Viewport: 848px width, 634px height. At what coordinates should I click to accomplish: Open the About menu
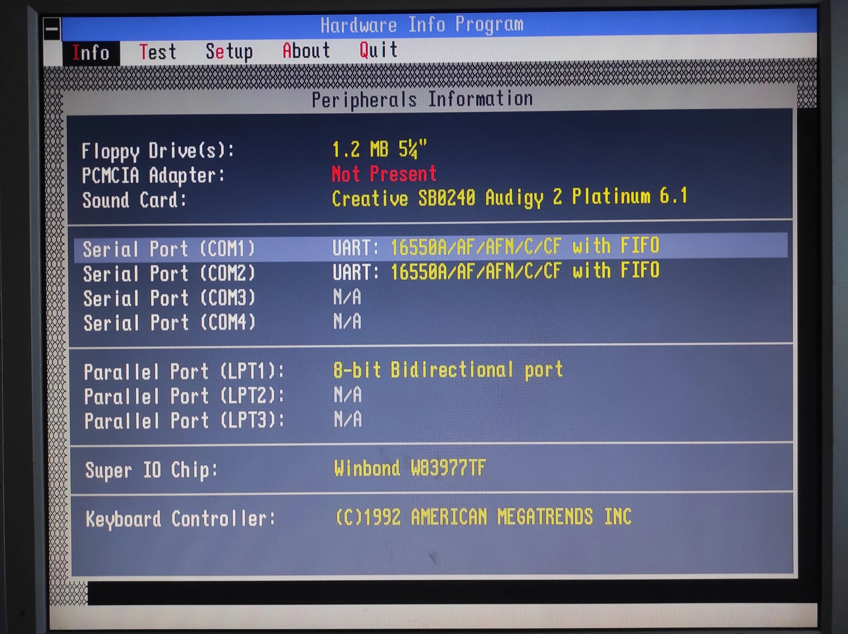(x=306, y=51)
